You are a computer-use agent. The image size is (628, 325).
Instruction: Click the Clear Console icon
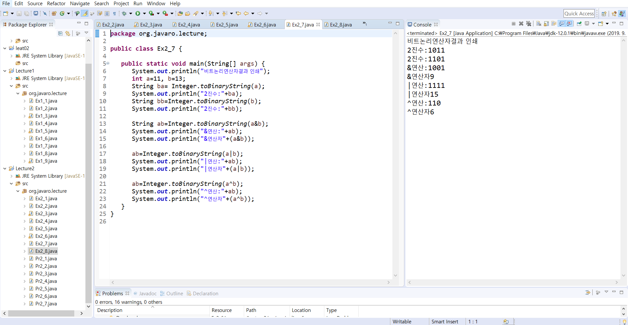pos(539,24)
